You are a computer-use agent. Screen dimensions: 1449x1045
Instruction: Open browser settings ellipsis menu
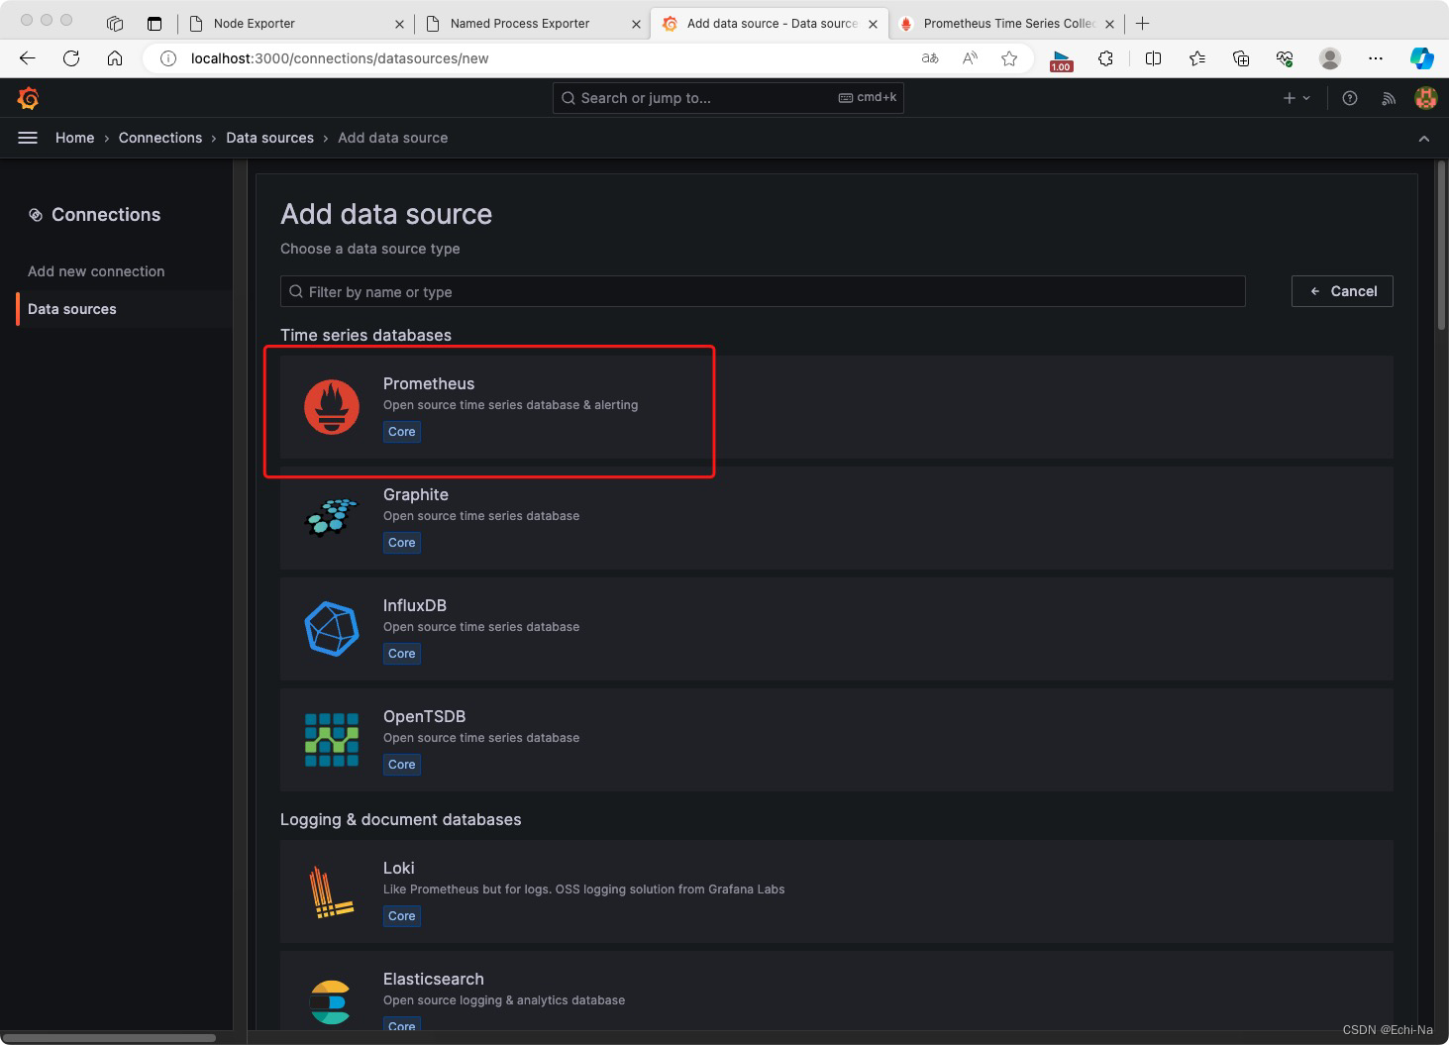click(1376, 58)
